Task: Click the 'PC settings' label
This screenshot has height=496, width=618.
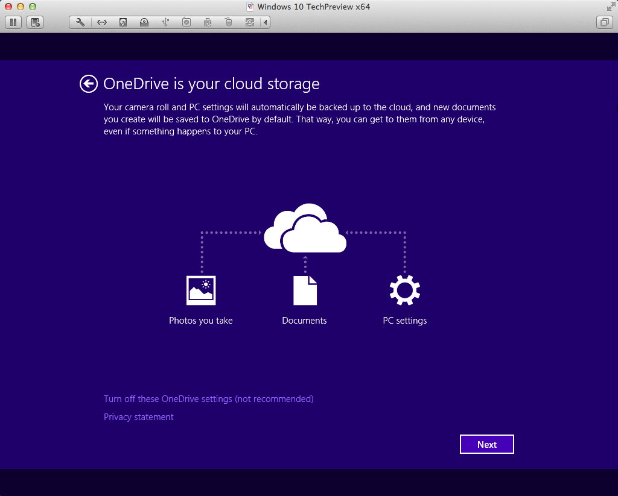Action: [x=405, y=321]
